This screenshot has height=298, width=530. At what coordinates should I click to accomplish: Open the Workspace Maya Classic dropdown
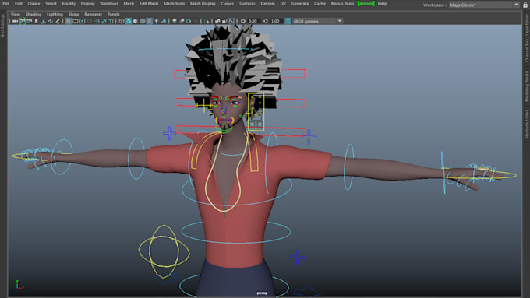(x=484, y=5)
